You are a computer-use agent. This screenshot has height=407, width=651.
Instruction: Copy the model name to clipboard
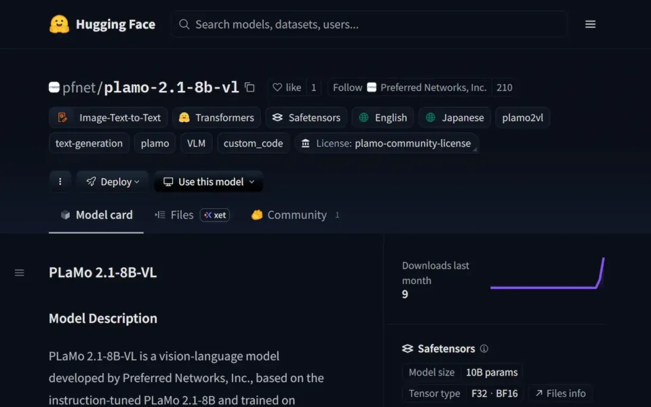[250, 88]
